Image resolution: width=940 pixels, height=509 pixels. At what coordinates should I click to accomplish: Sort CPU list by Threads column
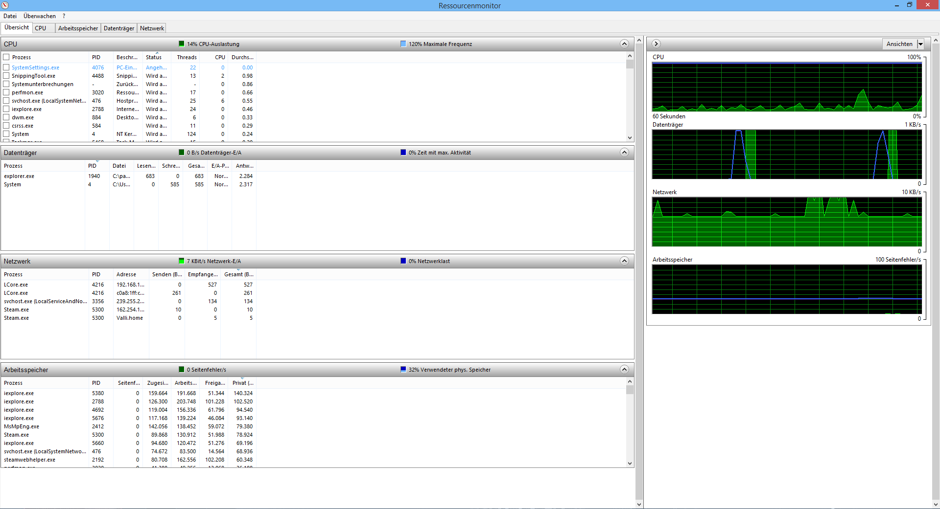(x=186, y=57)
